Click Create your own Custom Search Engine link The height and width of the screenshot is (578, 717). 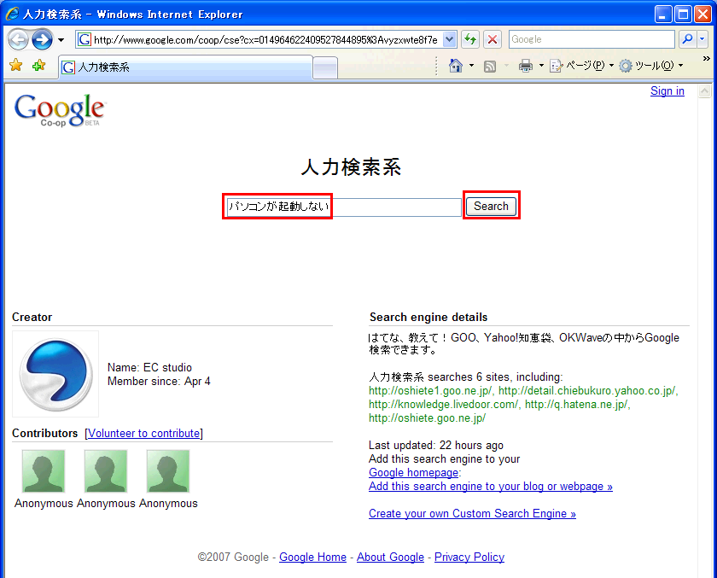(472, 513)
